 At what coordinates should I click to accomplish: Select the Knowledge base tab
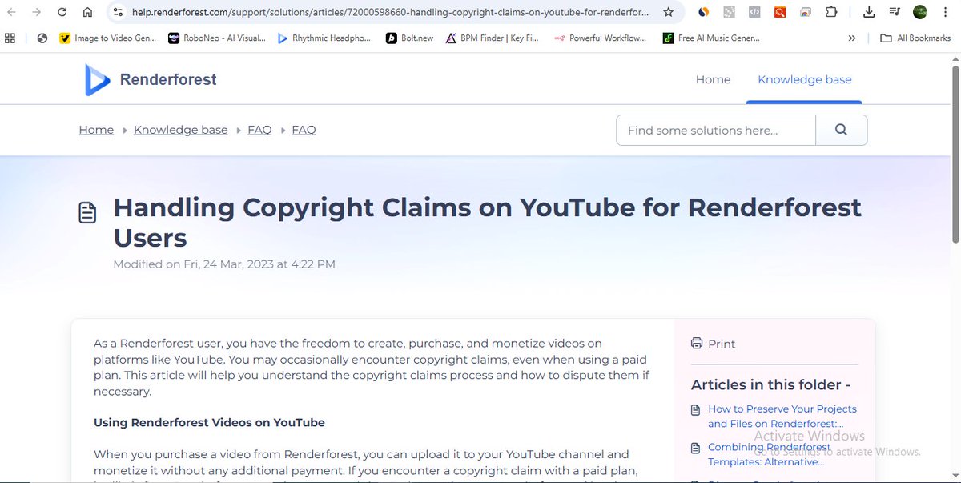(x=804, y=79)
